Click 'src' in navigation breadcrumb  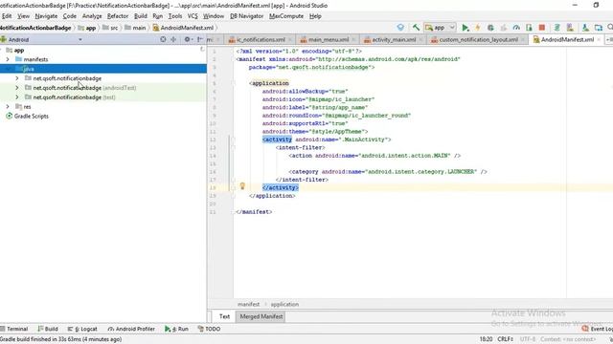click(x=114, y=28)
